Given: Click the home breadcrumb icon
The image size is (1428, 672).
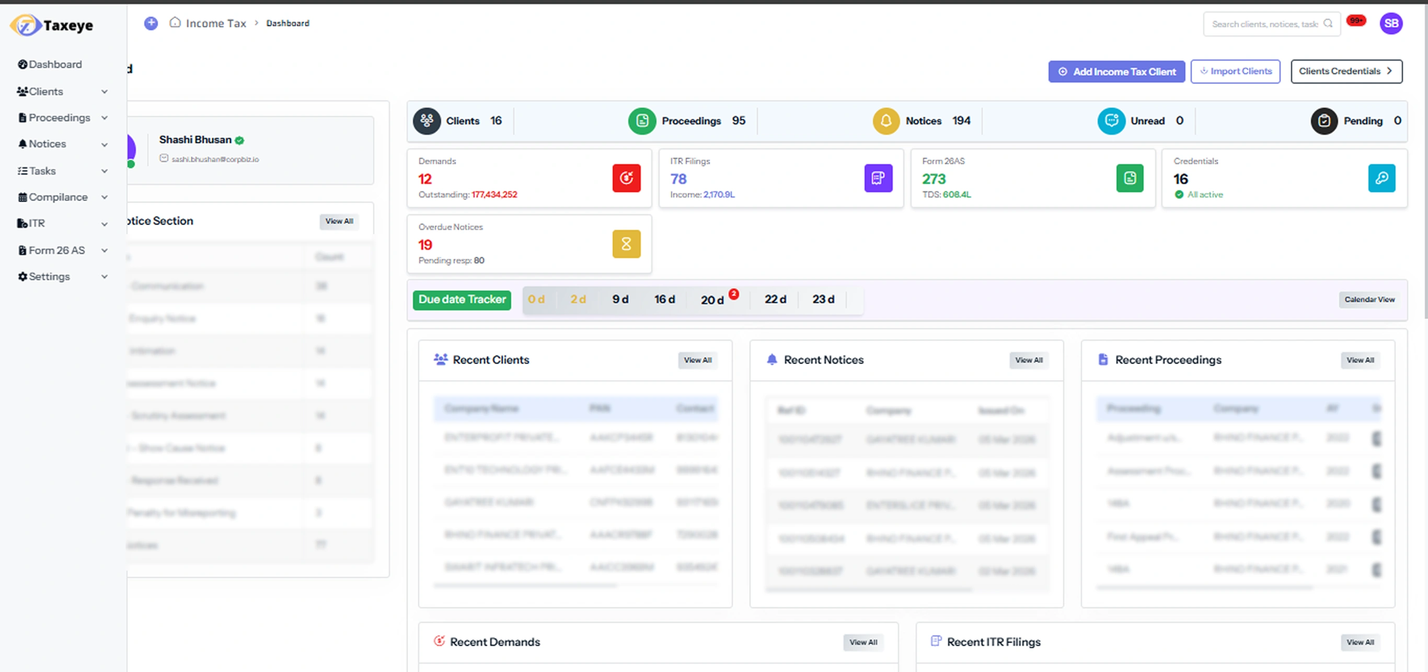Looking at the screenshot, I should tap(175, 22).
